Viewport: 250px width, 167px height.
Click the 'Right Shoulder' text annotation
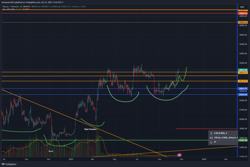[90, 129]
